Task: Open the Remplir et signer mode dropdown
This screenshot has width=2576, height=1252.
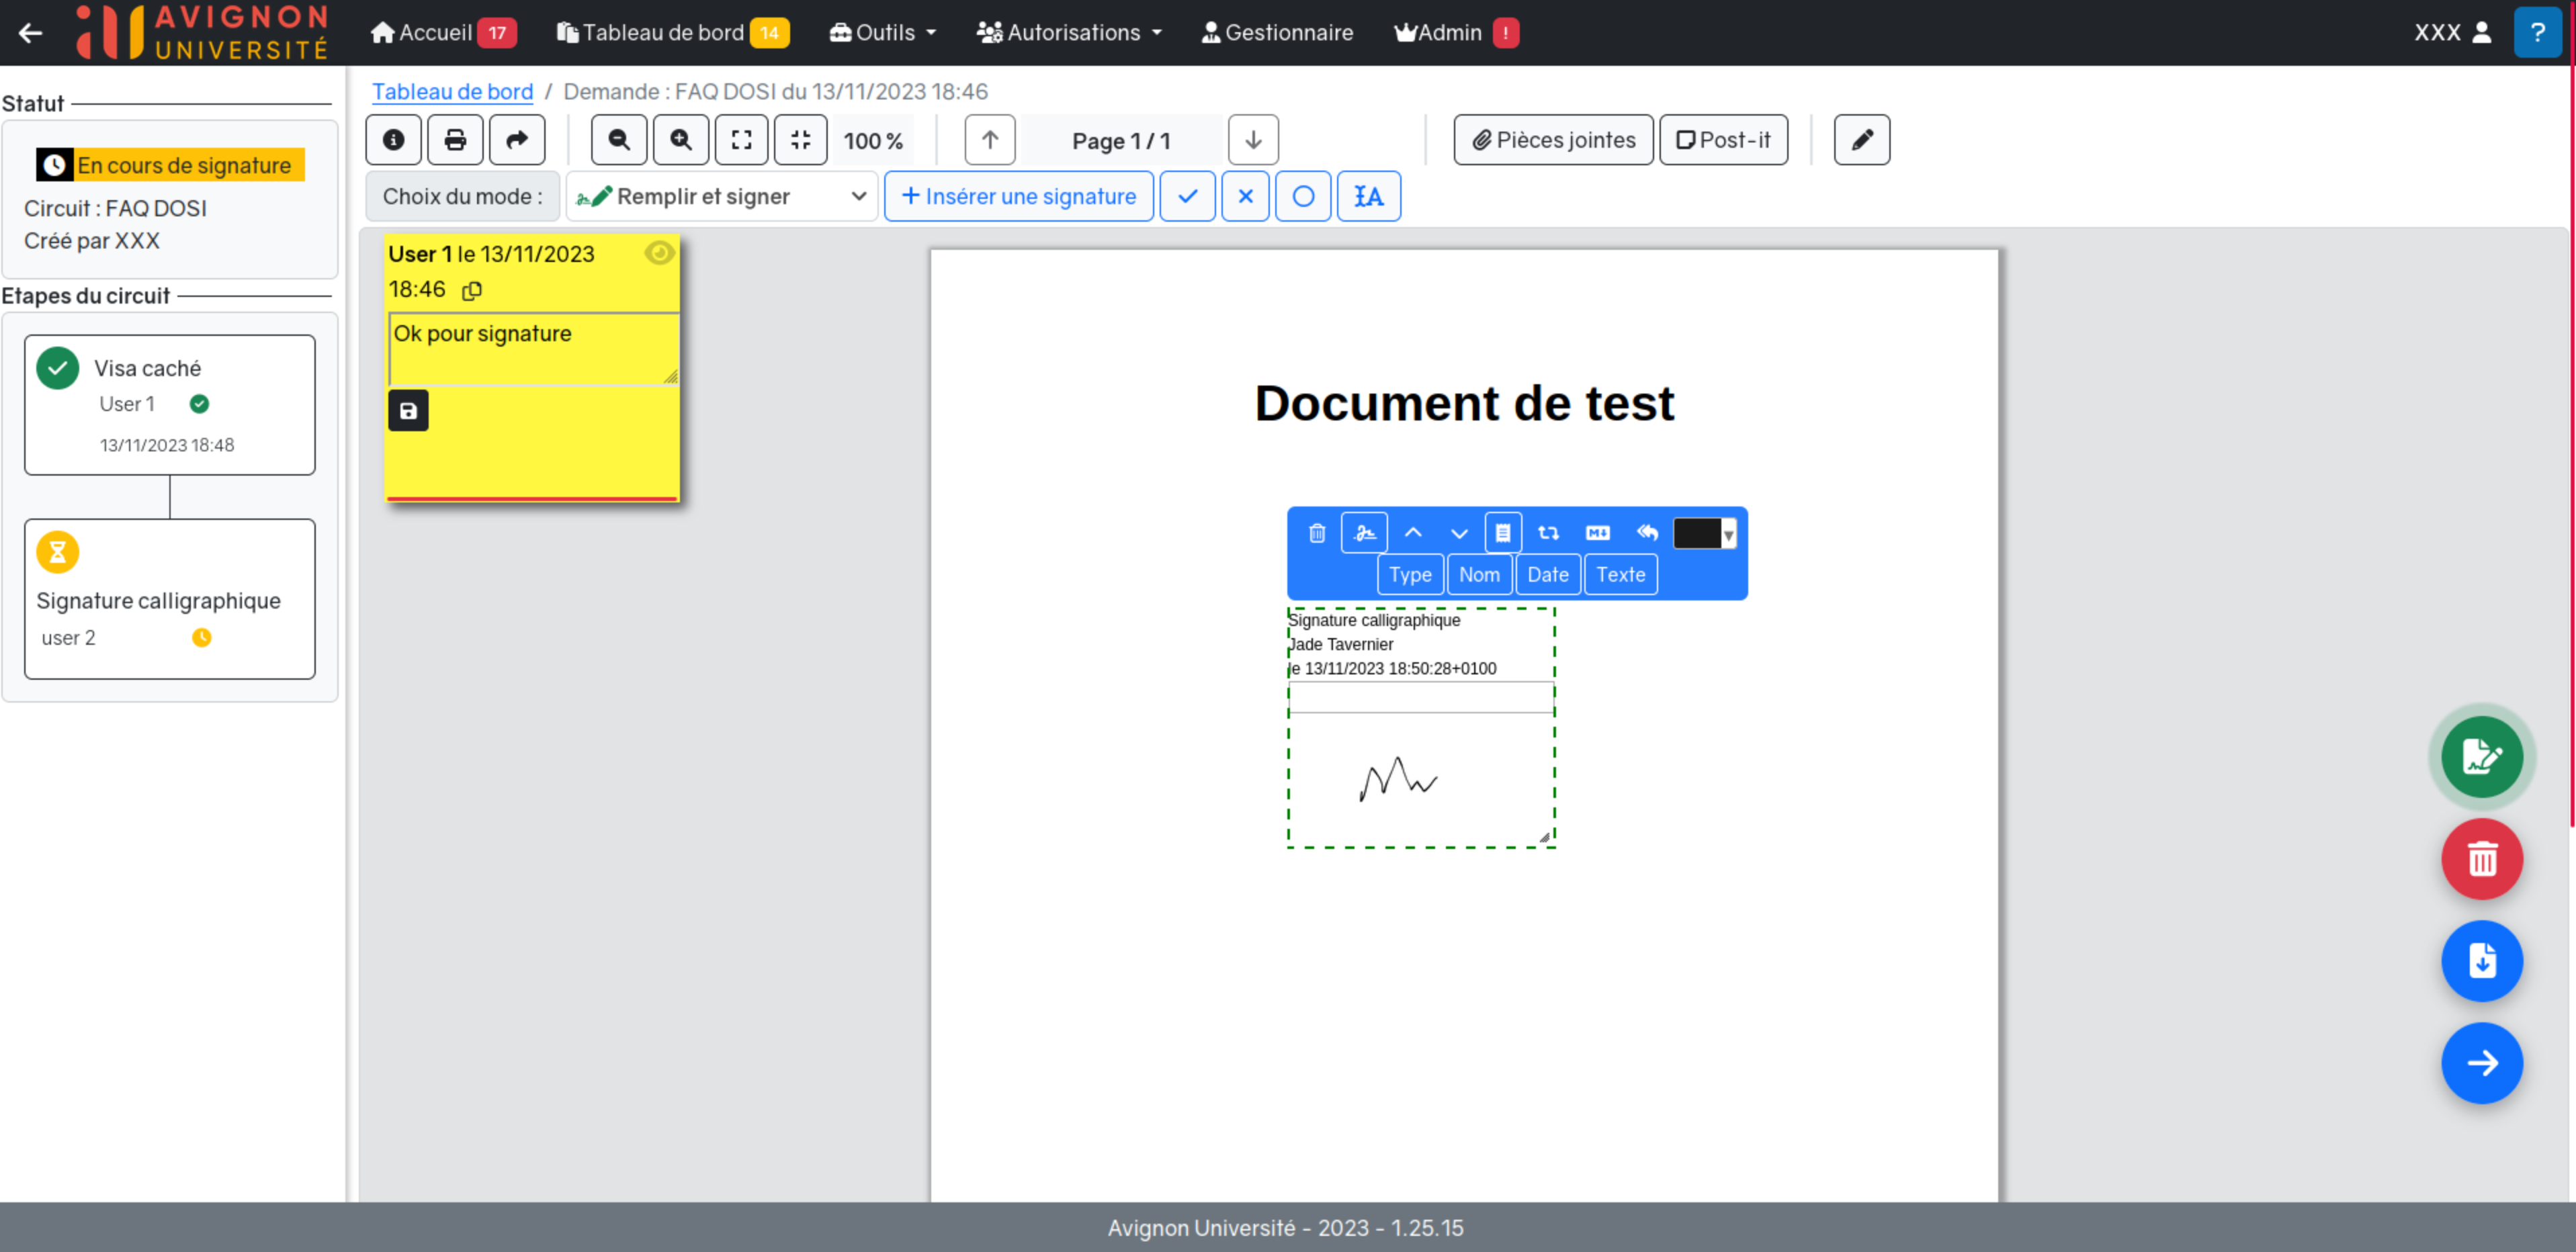Action: (x=721, y=197)
